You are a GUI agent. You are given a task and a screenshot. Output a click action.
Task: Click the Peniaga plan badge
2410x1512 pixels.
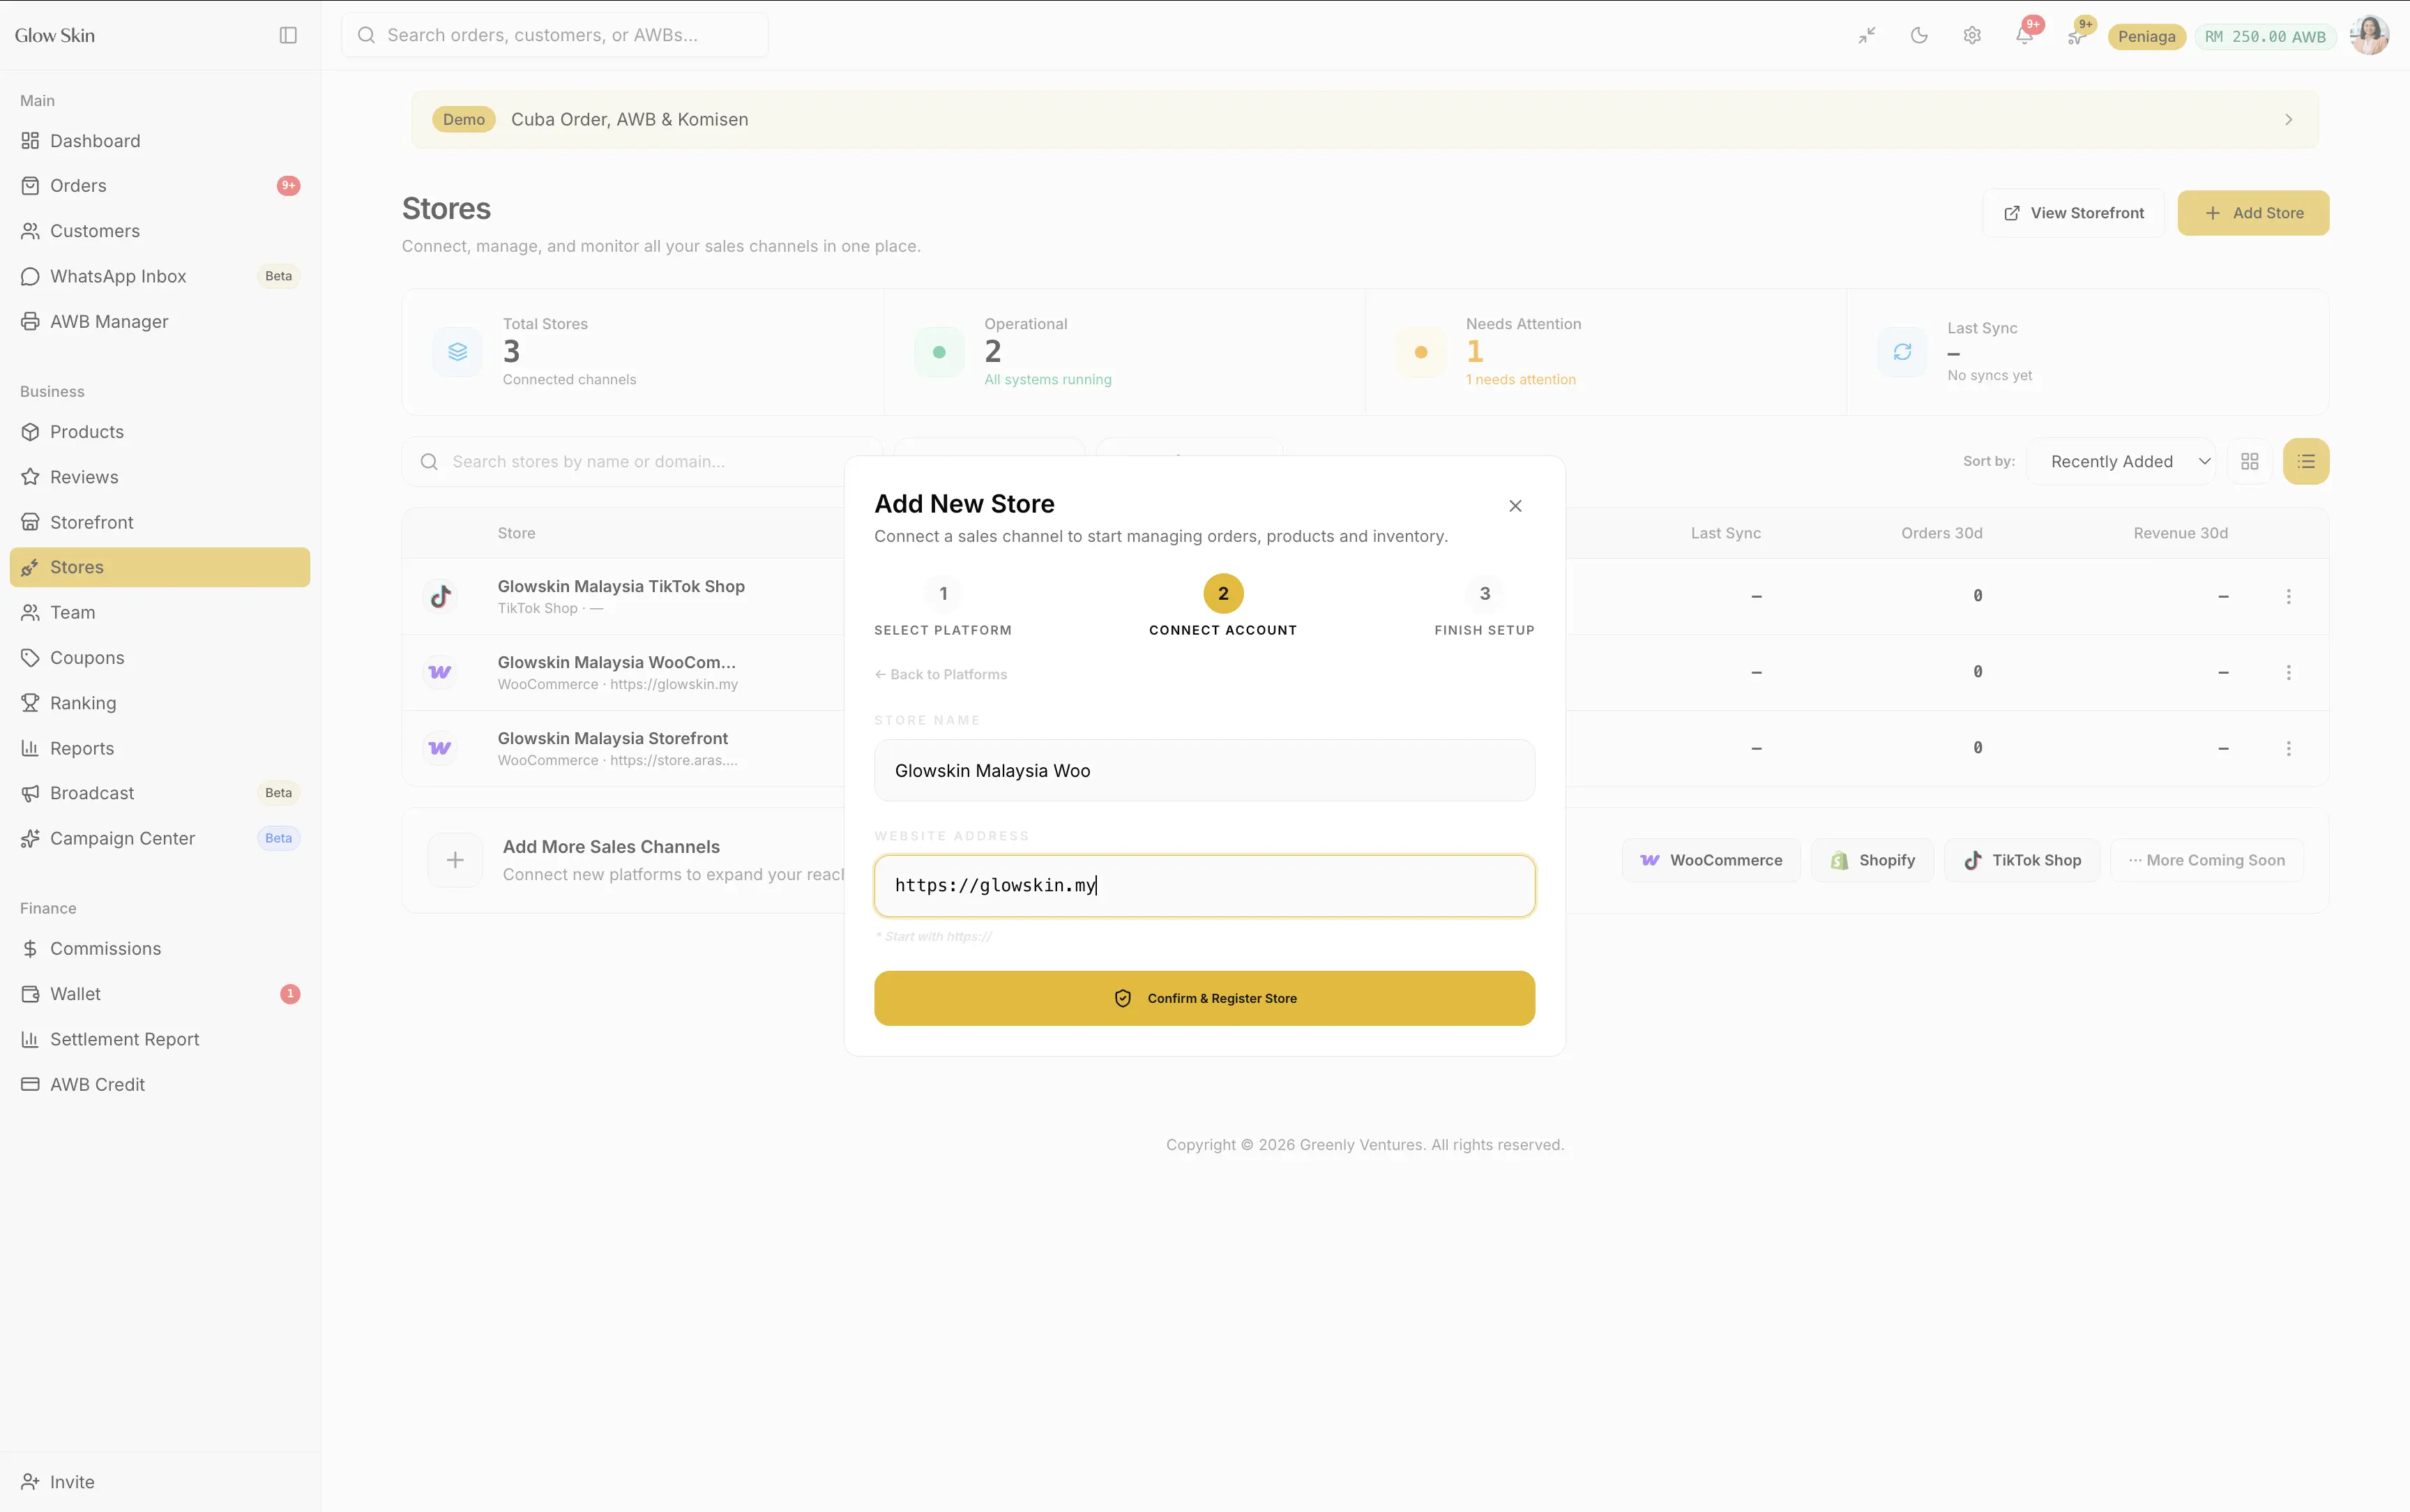[2146, 37]
